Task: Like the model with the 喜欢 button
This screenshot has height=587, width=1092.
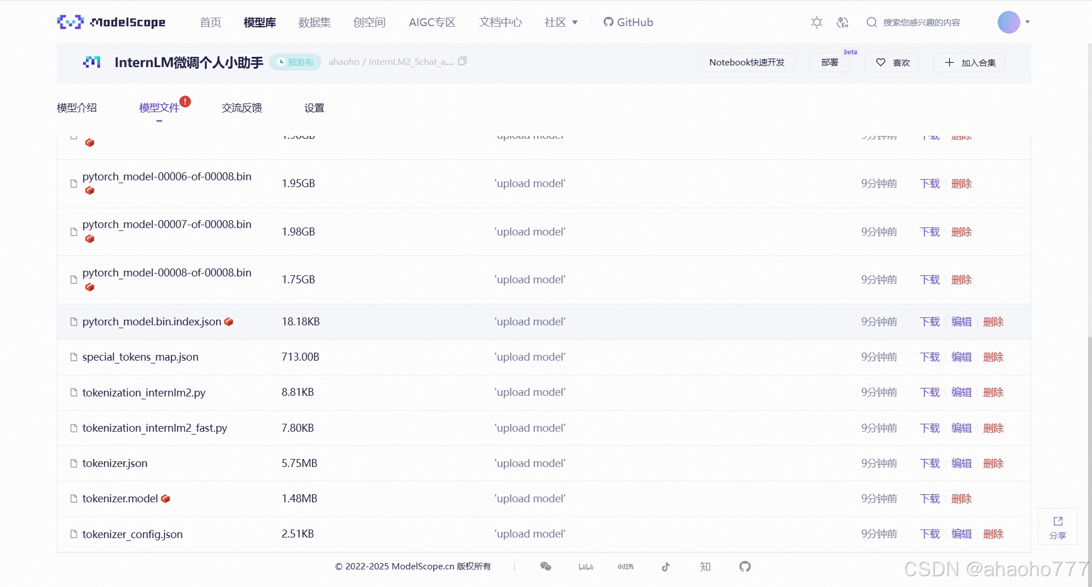Action: tap(892, 62)
